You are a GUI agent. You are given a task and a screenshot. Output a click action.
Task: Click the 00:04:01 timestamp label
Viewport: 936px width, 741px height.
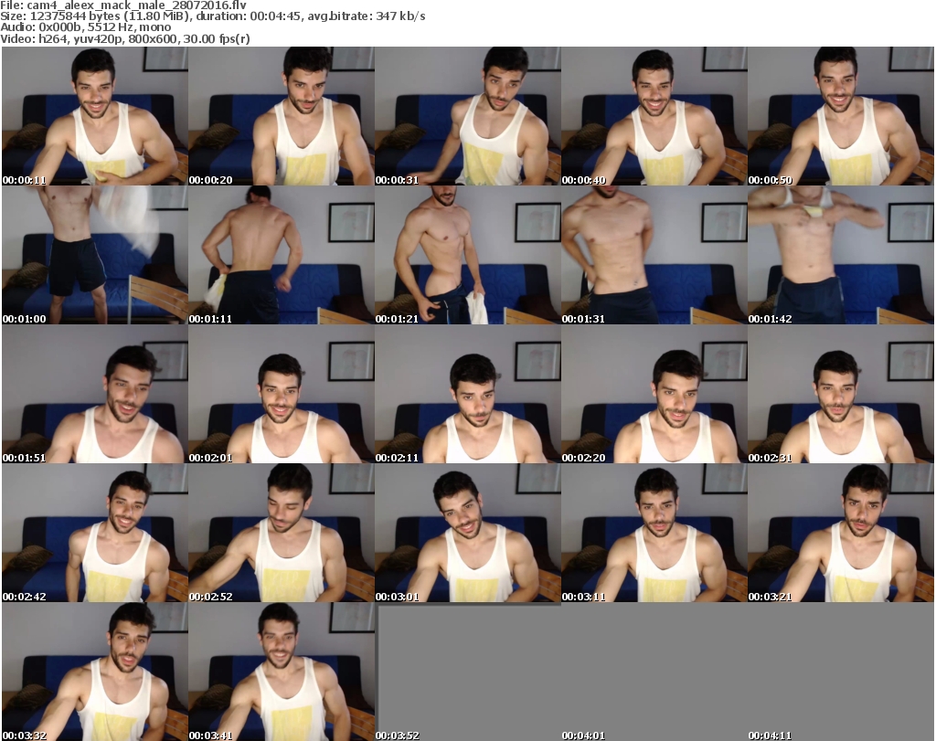583,736
